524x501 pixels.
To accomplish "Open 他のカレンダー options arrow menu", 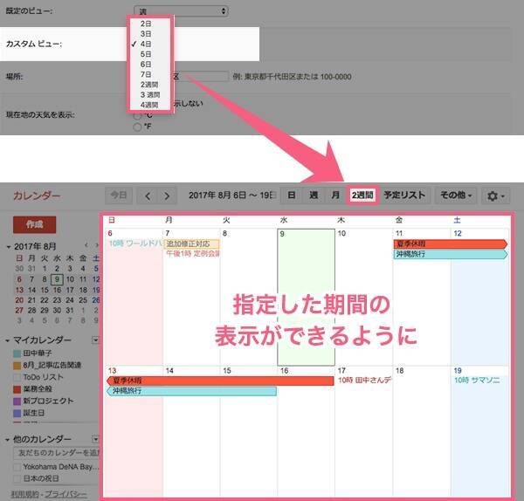I will pyautogui.click(x=95, y=436).
